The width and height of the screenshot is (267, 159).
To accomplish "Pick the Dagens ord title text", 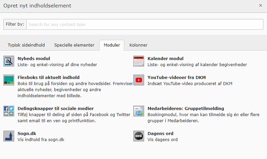I will (161, 133).
